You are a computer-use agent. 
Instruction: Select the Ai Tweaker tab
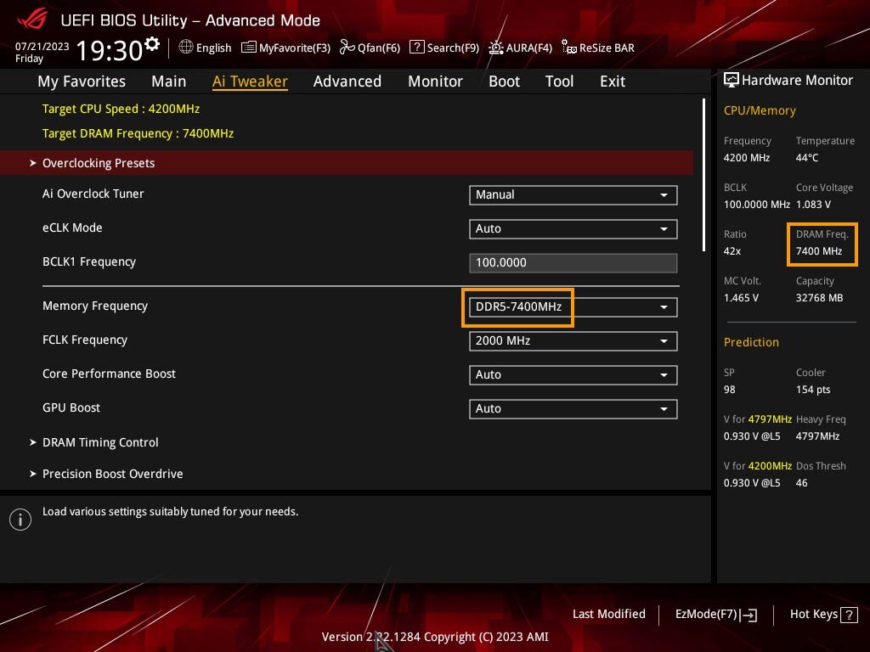(x=250, y=81)
